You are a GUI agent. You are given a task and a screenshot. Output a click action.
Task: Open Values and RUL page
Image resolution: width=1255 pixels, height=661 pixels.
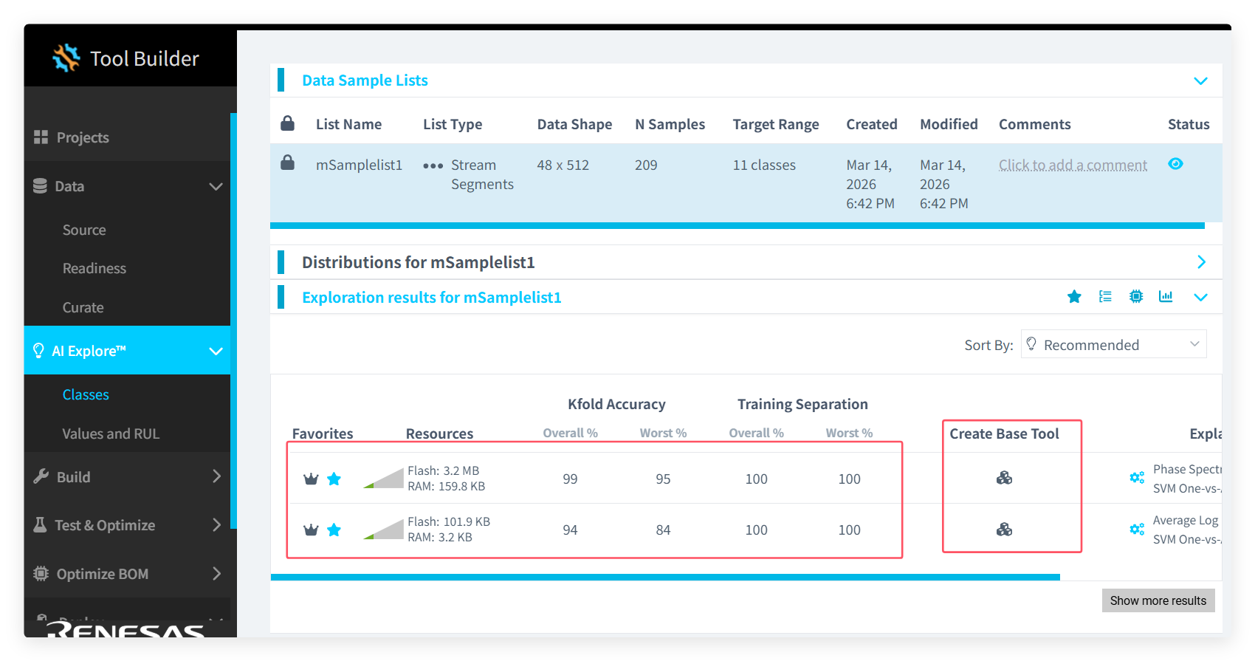tap(111, 434)
